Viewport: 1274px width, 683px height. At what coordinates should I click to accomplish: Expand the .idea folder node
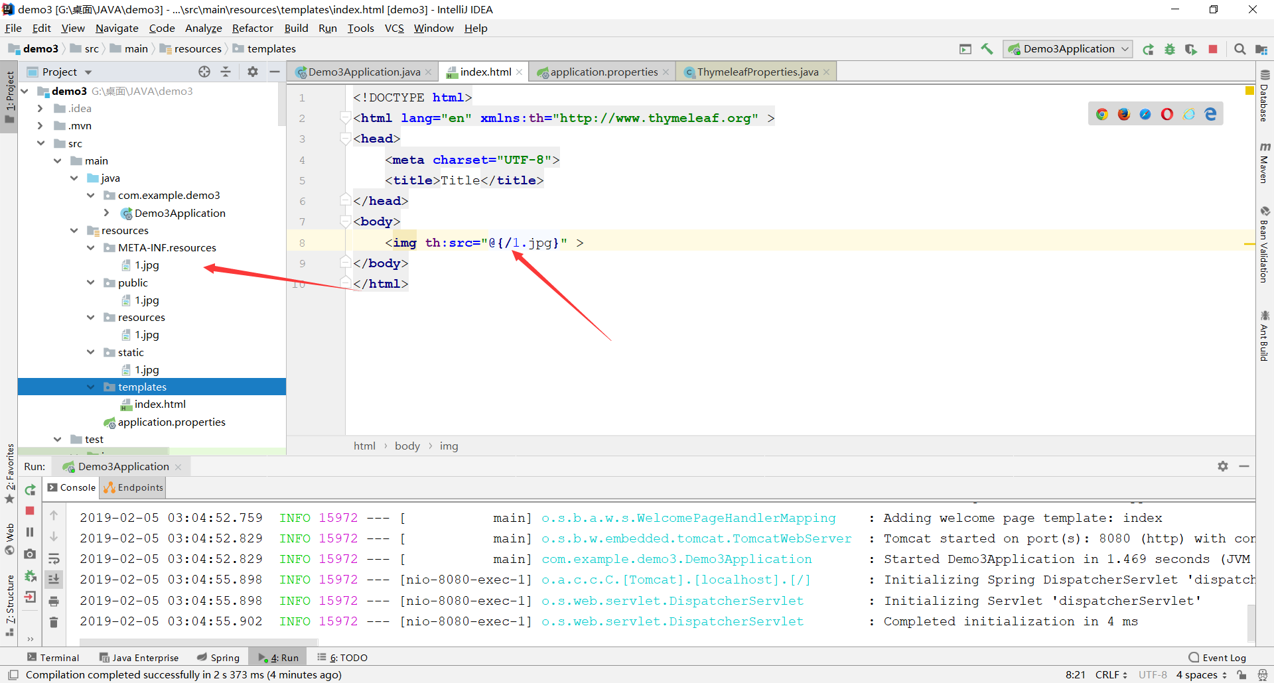click(40, 109)
